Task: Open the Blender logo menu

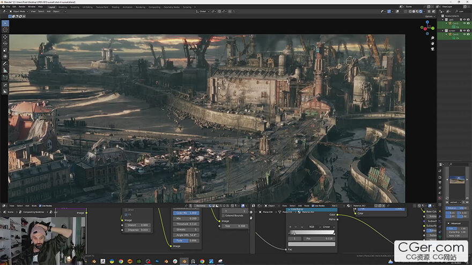Action: (x=3, y=6)
